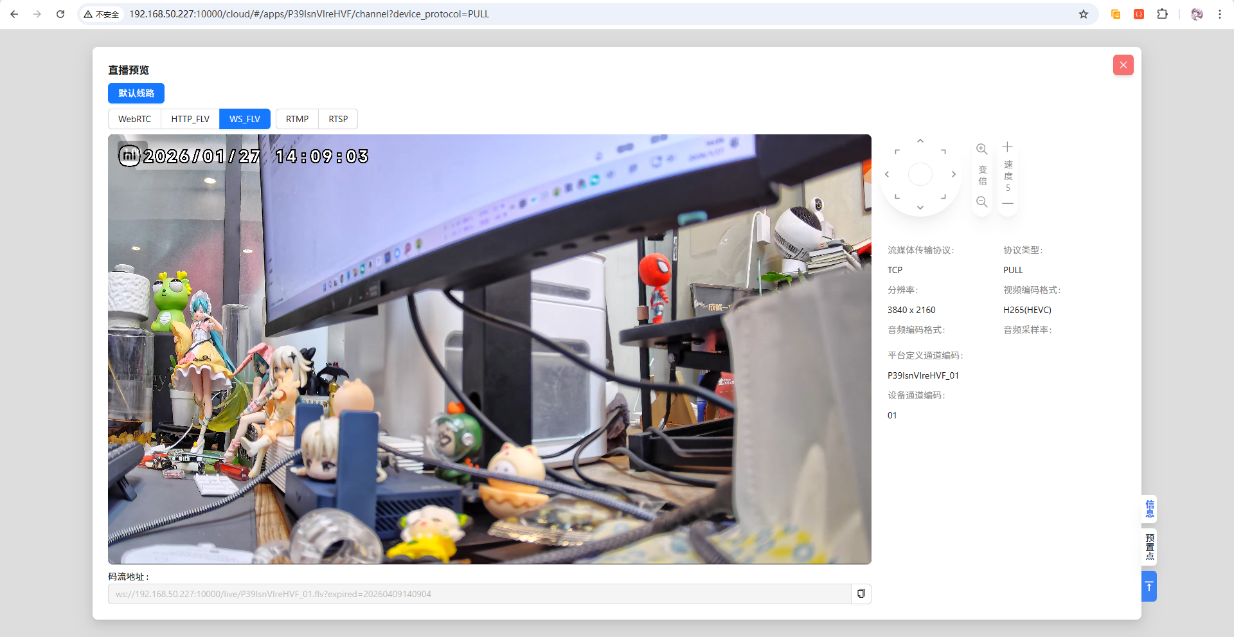Screen dimensions: 1234x637
Task: Zoom in using the magnifier plus icon
Action: click(981, 149)
